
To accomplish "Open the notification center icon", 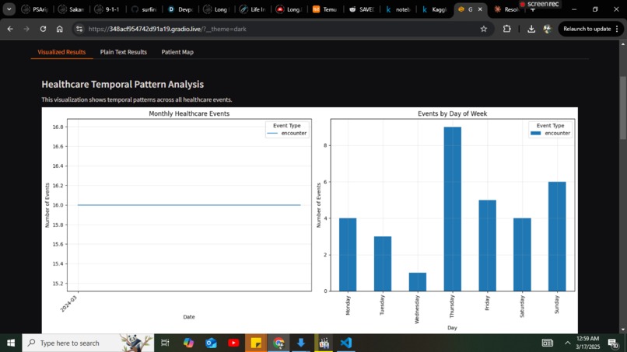I will click(613, 343).
